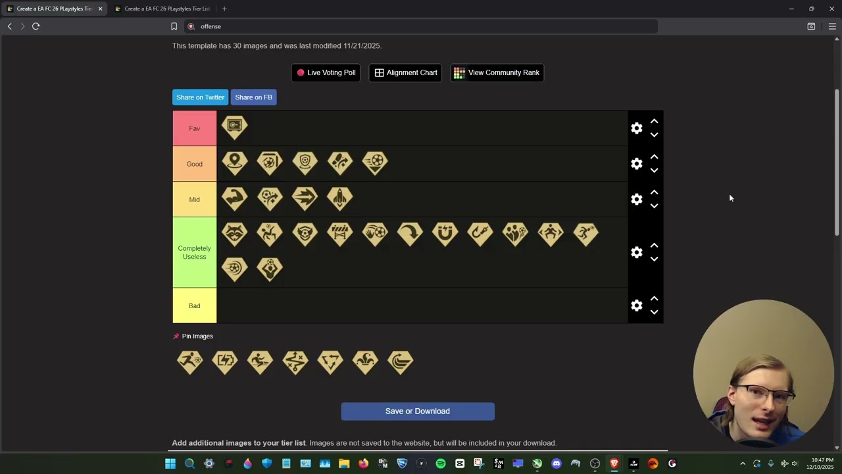This screenshot has height=474, width=842.
Task: Go back to previous page
Action: coord(9,26)
